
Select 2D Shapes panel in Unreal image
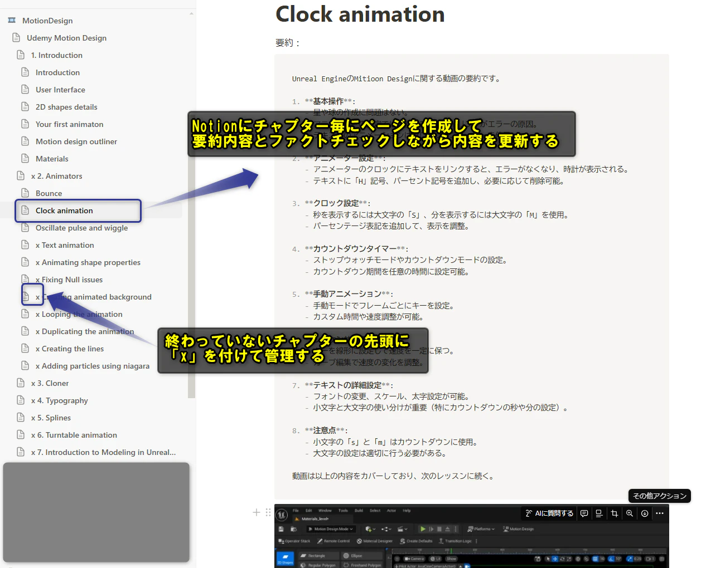(285, 559)
